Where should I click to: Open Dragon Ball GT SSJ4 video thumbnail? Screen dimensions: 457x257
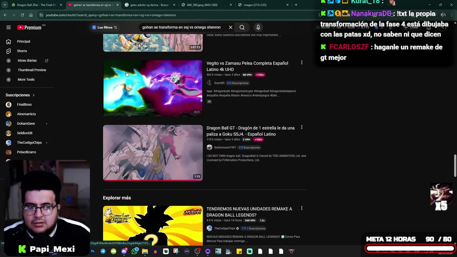[x=153, y=152]
